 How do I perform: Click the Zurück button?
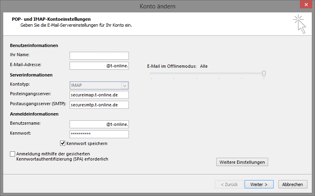click(229, 184)
